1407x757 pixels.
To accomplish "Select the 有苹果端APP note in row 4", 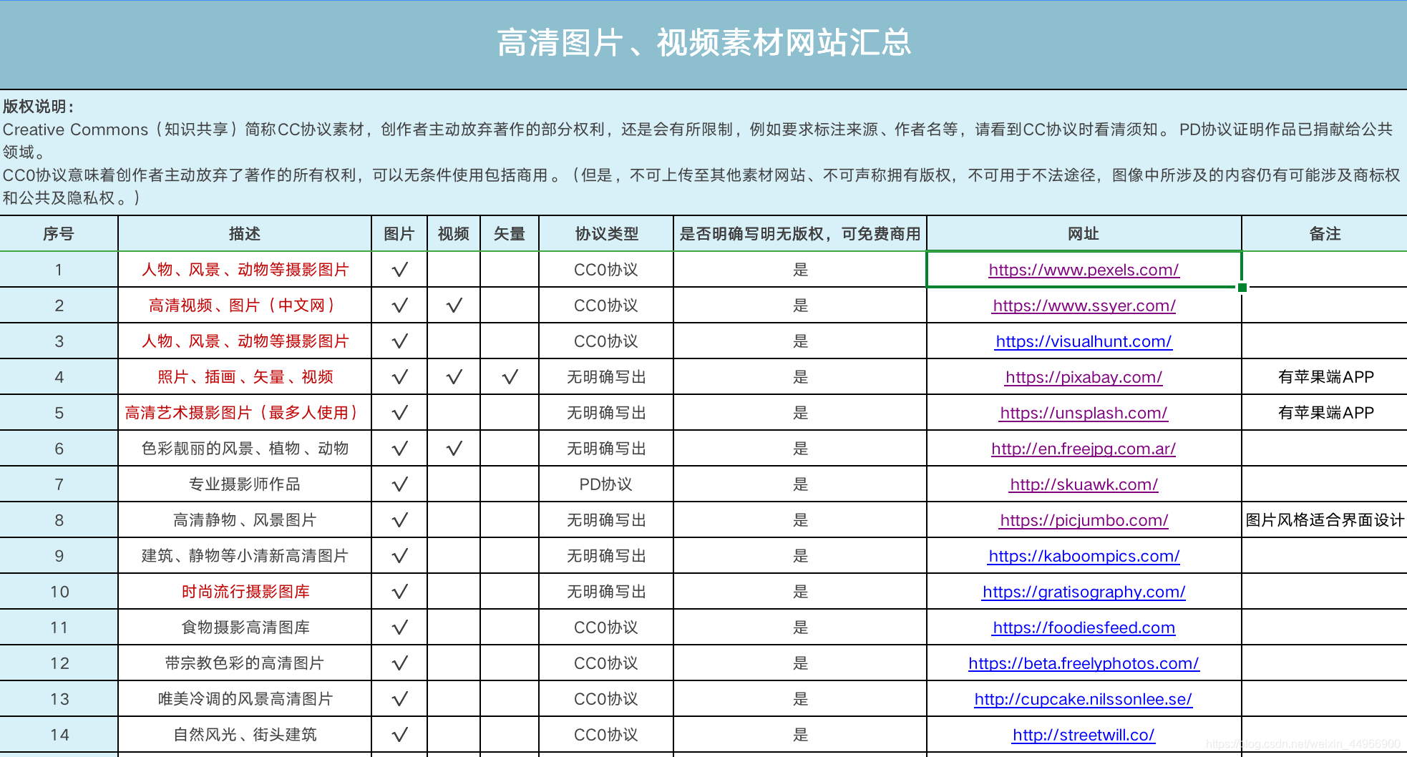I will point(1325,377).
